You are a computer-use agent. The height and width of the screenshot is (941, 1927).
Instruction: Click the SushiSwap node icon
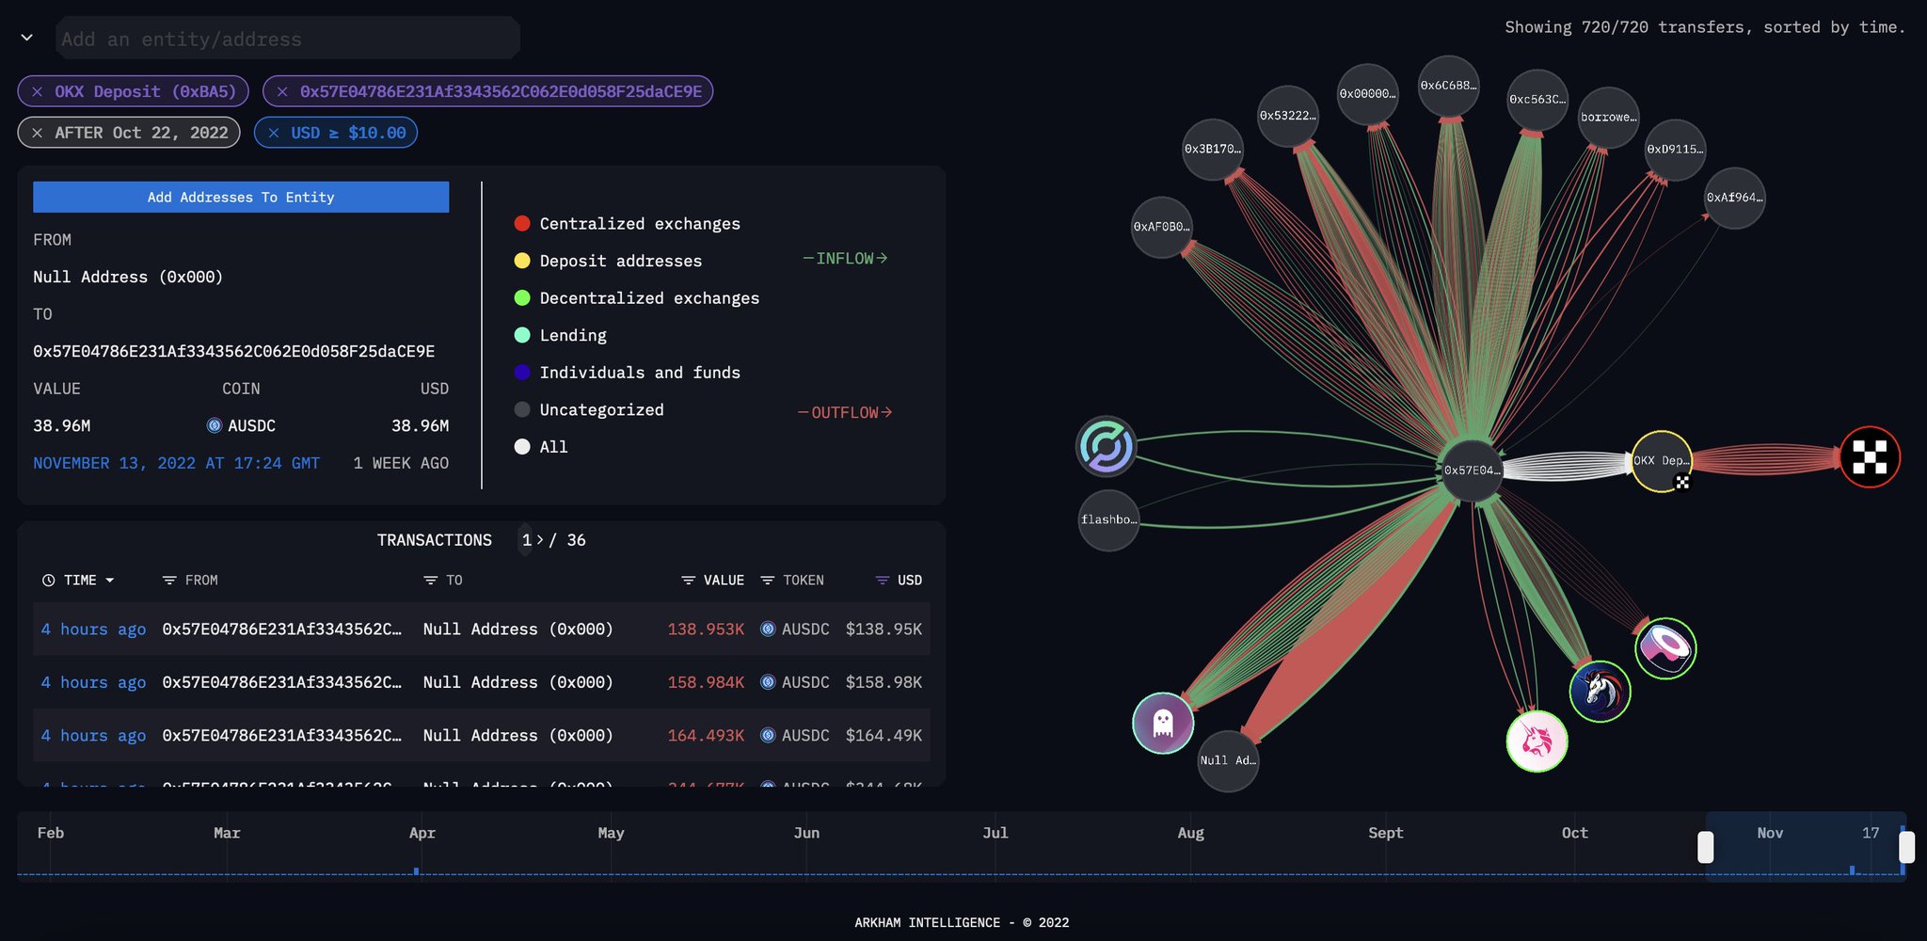coord(1665,648)
